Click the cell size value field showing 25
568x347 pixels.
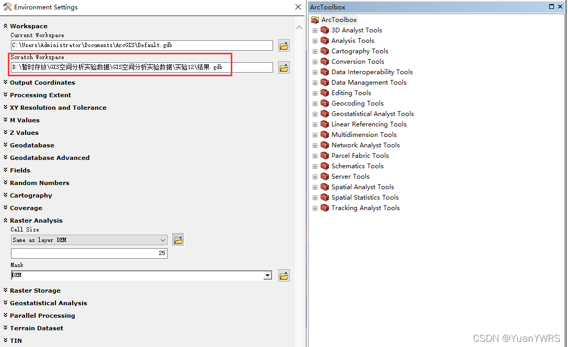(89, 253)
